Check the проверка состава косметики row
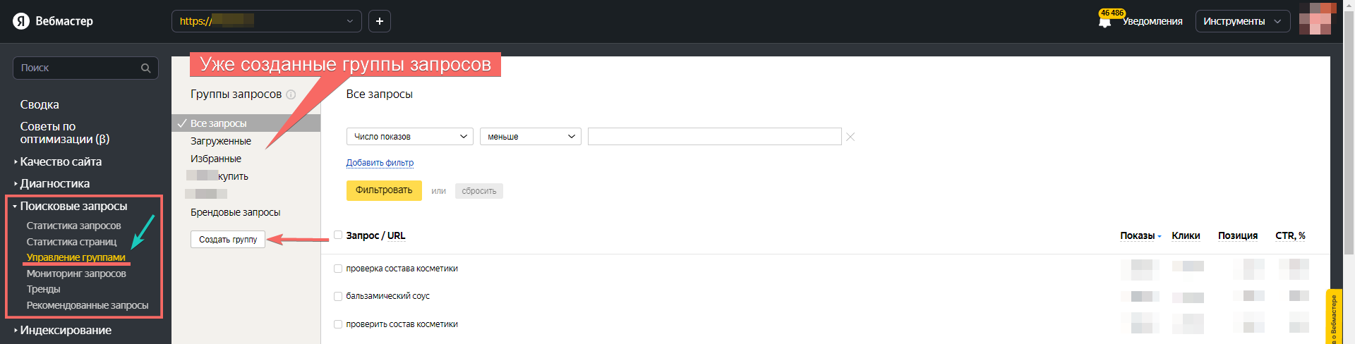1355x344 pixels. point(338,269)
